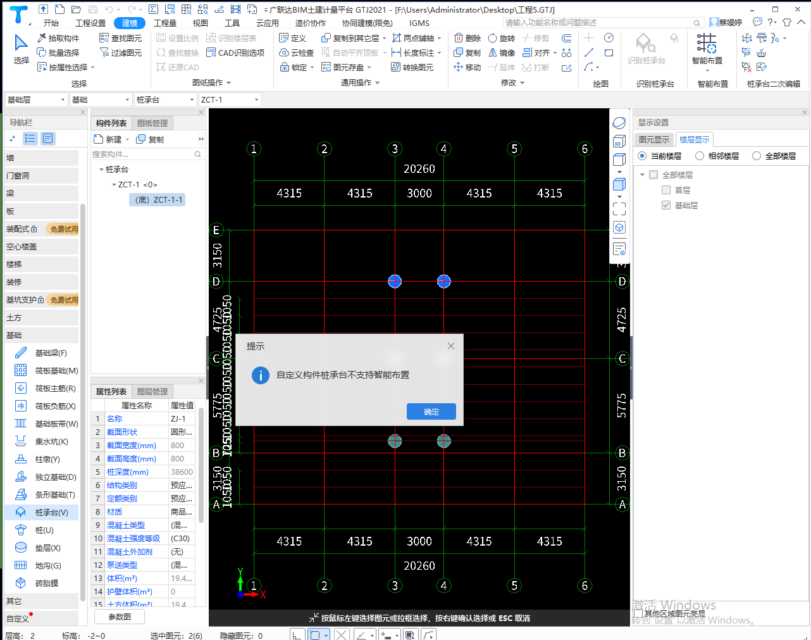
Task: Open 查找图元 tool
Action: pos(121,38)
